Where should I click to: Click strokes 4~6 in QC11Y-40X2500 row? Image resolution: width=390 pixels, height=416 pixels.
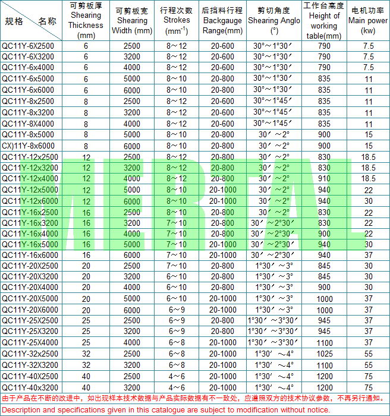tap(177, 376)
